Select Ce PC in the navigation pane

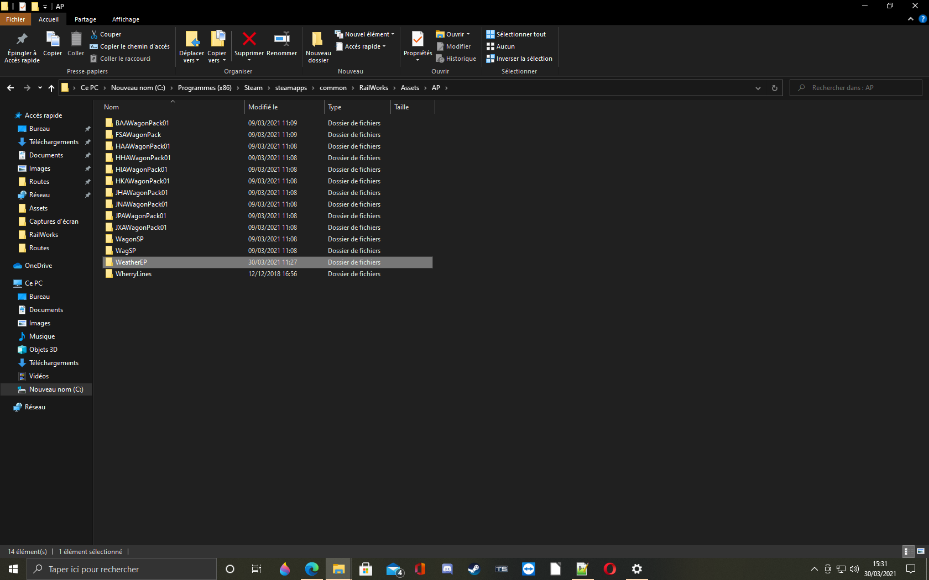33,283
